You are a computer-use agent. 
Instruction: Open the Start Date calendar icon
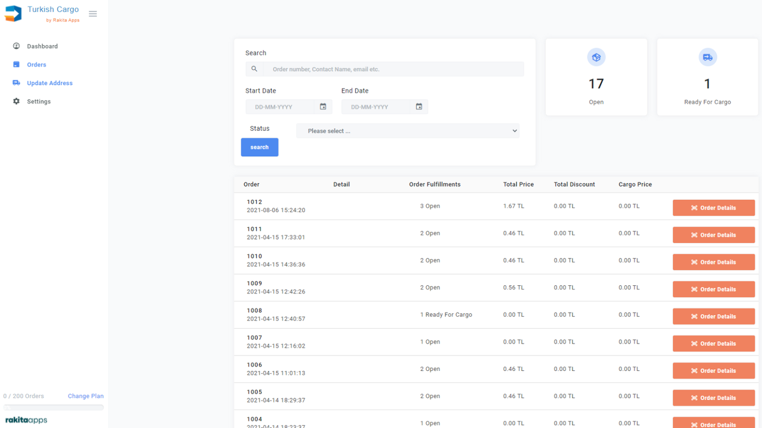tap(323, 106)
